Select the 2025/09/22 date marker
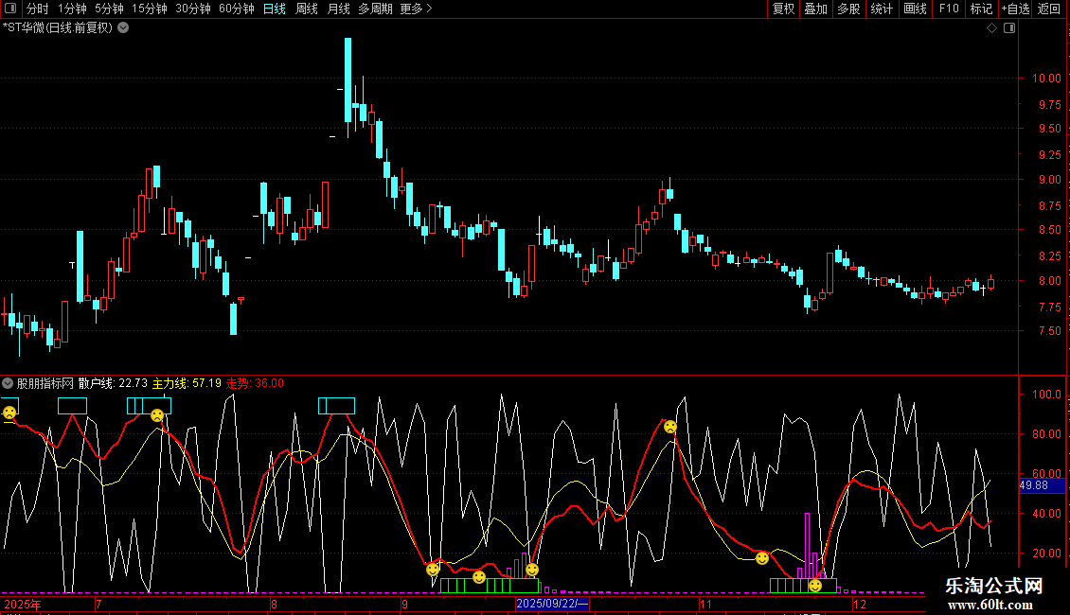This screenshot has height=615, width=1070. pos(552,604)
